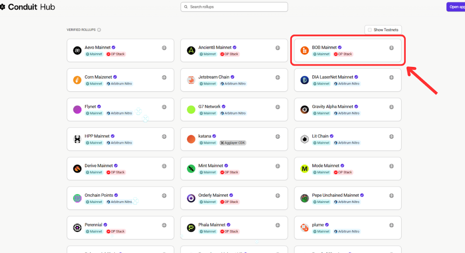This screenshot has height=253, width=465.
Task: Open the Derive Mainnet rollup card
Action: pos(120,169)
